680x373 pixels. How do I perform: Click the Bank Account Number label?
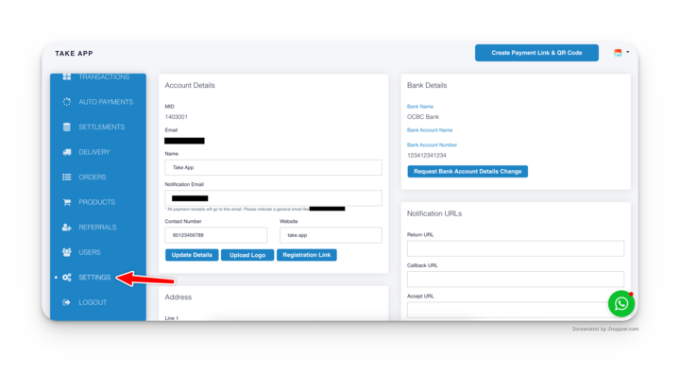click(x=432, y=144)
